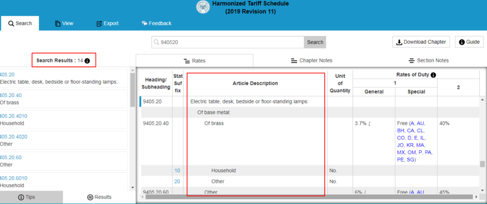This screenshot has width=487, height=204.
Task: Open the Tips panel tab
Action: coord(26,197)
